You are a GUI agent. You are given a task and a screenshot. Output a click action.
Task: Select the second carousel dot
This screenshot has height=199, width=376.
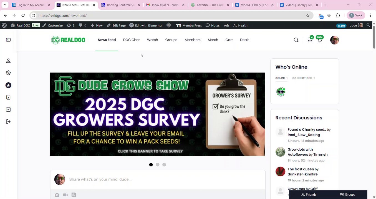pos(158,165)
